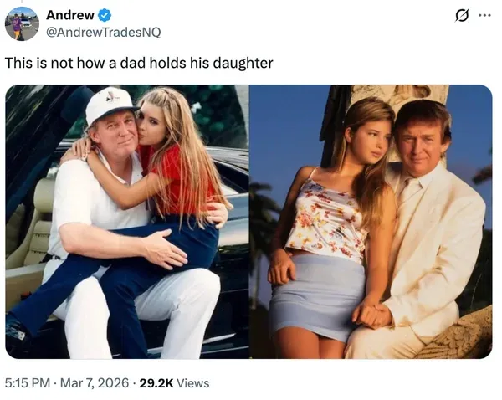Click the white baseball cap in left photo
The height and width of the screenshot is (400, 502).
point(110,104)
